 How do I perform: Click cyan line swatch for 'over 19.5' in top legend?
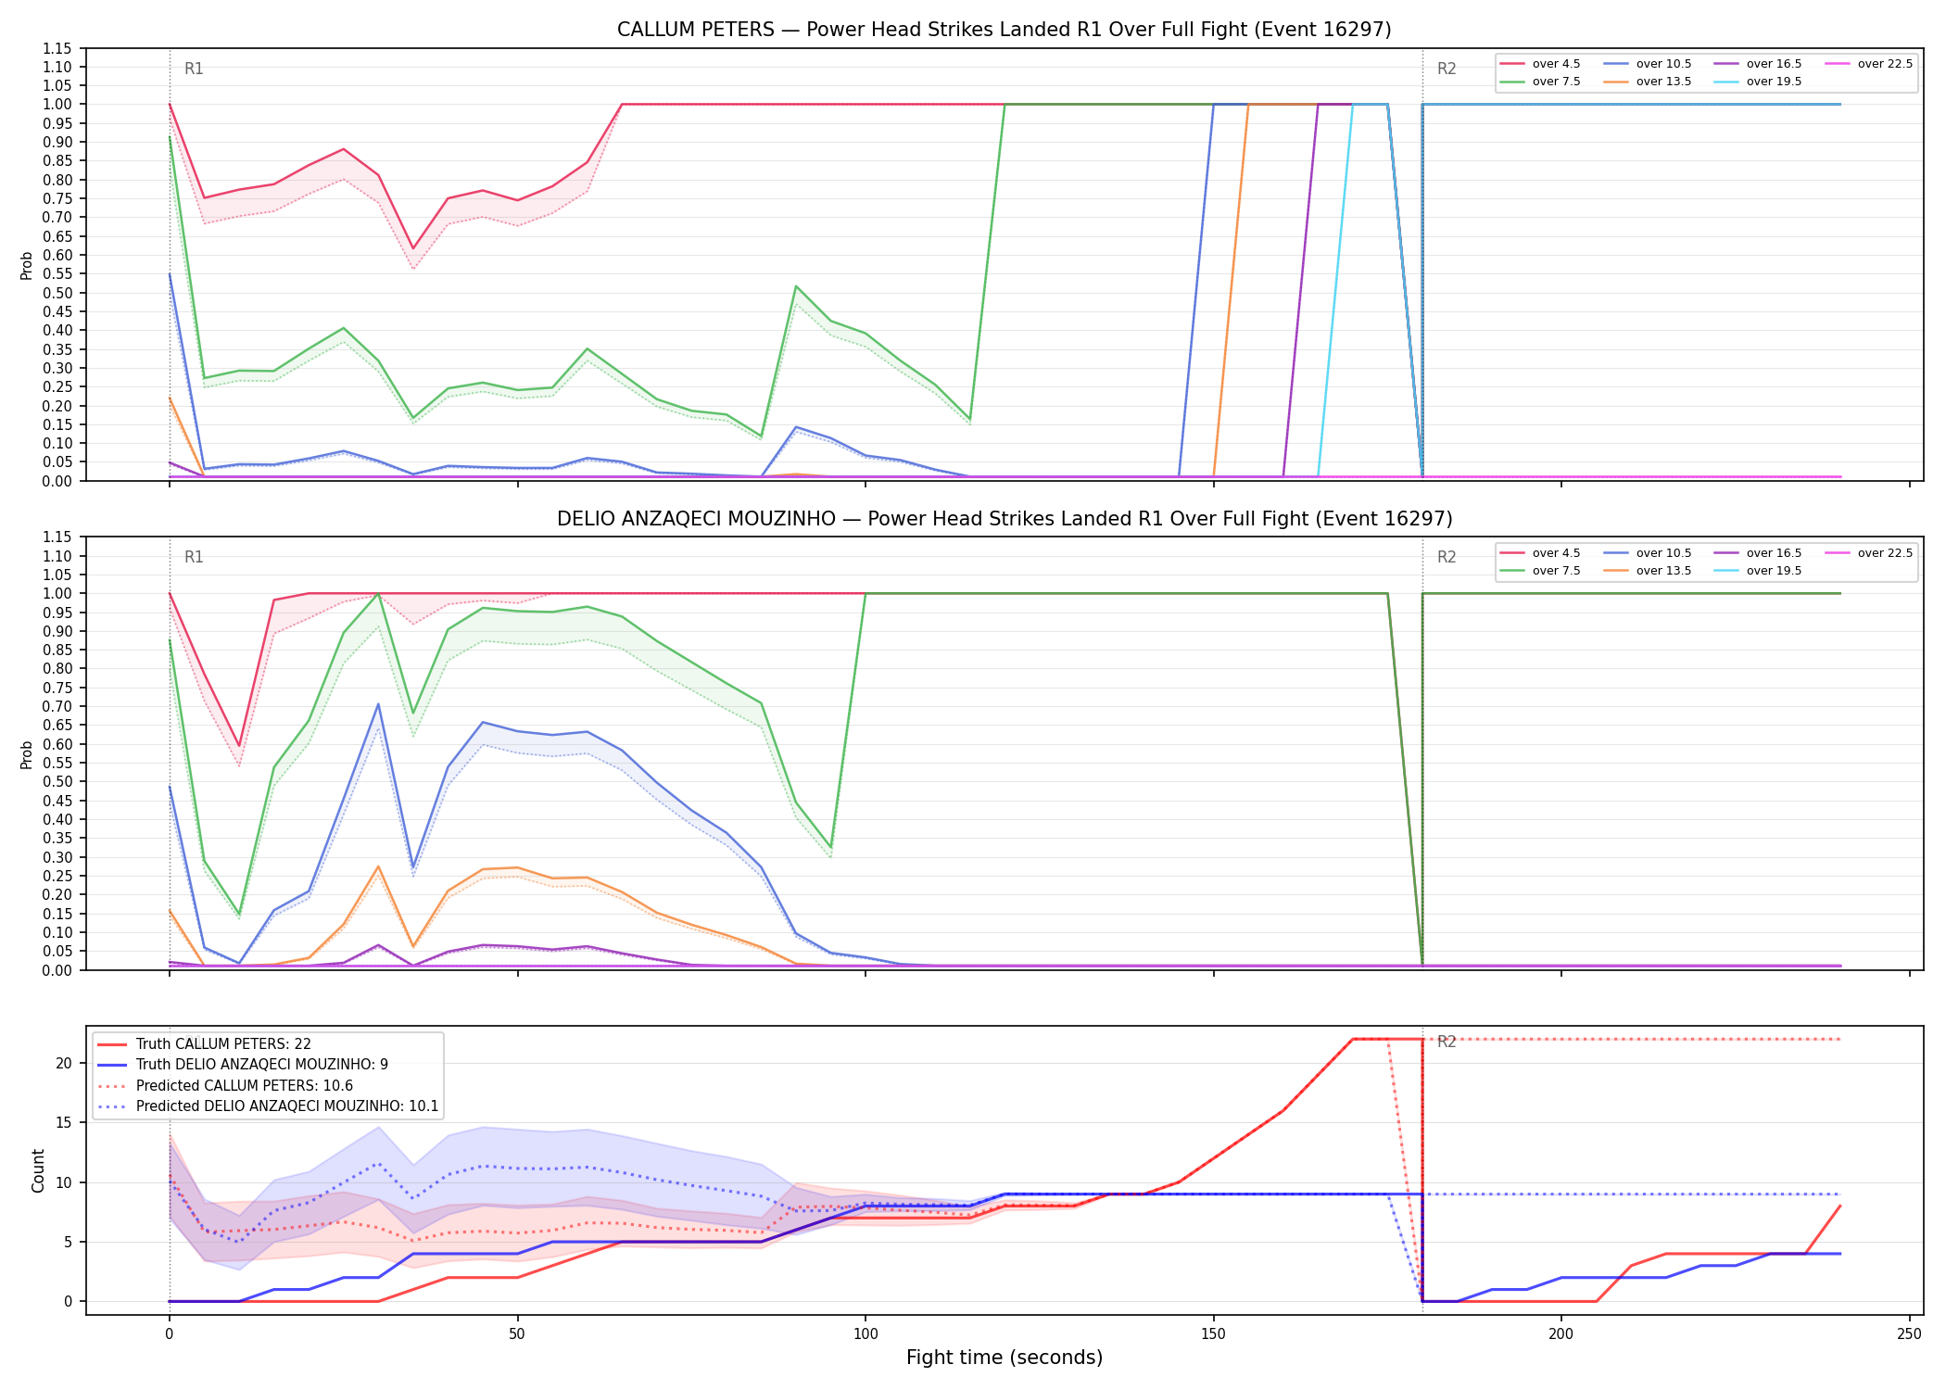click(x=1726, y=82)
